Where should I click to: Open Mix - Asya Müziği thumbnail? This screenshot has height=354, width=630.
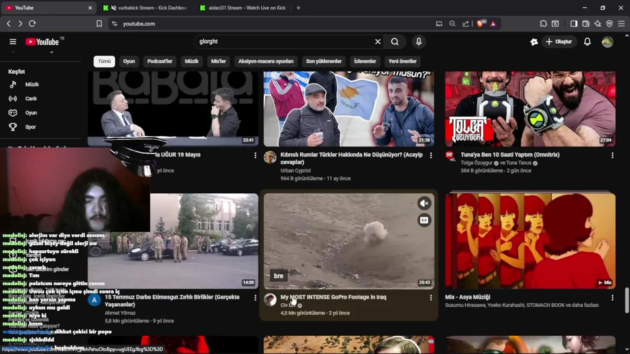coord(530,240)
